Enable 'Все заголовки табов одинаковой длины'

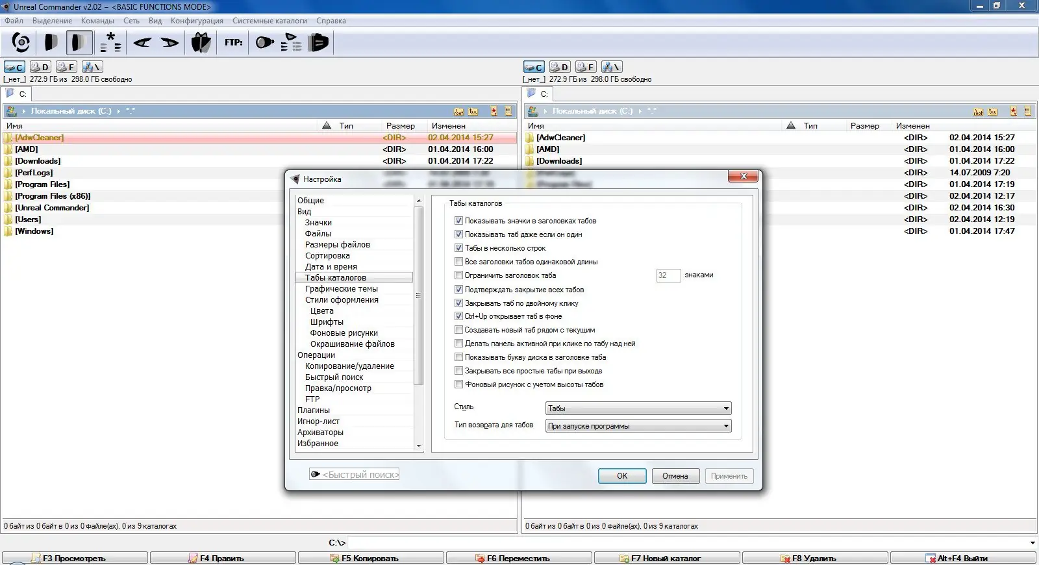click(458, 262)
